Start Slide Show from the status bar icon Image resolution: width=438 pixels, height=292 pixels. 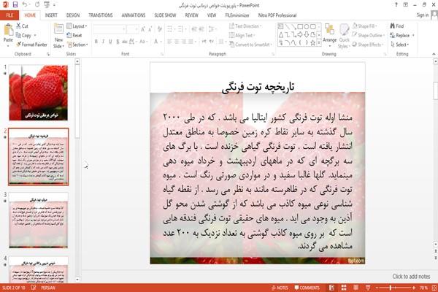tap(368, 288)
